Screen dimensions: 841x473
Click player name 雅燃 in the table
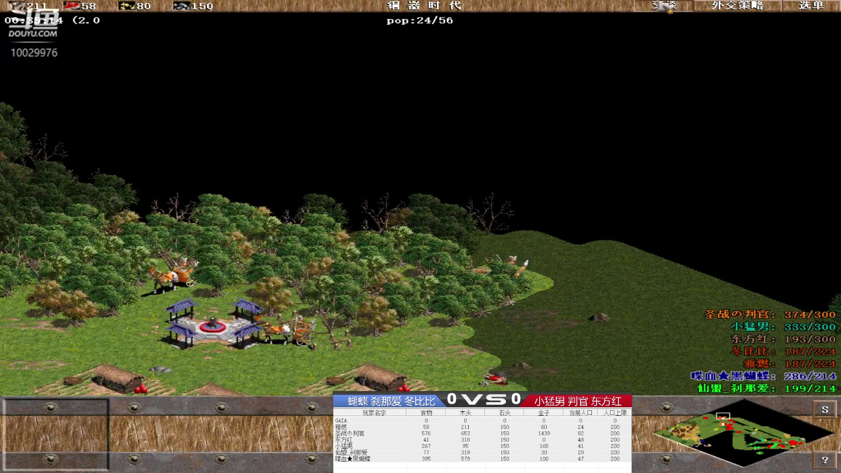click(x=341, y=427)
